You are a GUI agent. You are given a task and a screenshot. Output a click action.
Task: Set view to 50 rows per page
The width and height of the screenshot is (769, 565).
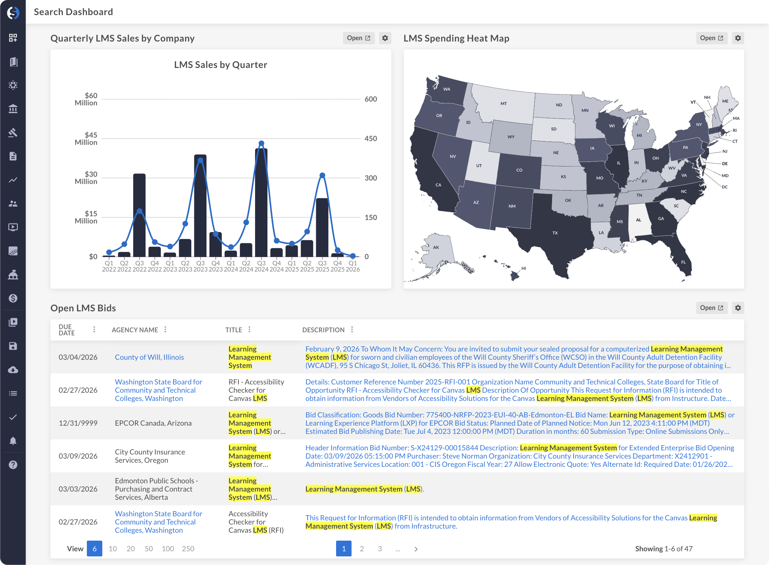[148, 549]
